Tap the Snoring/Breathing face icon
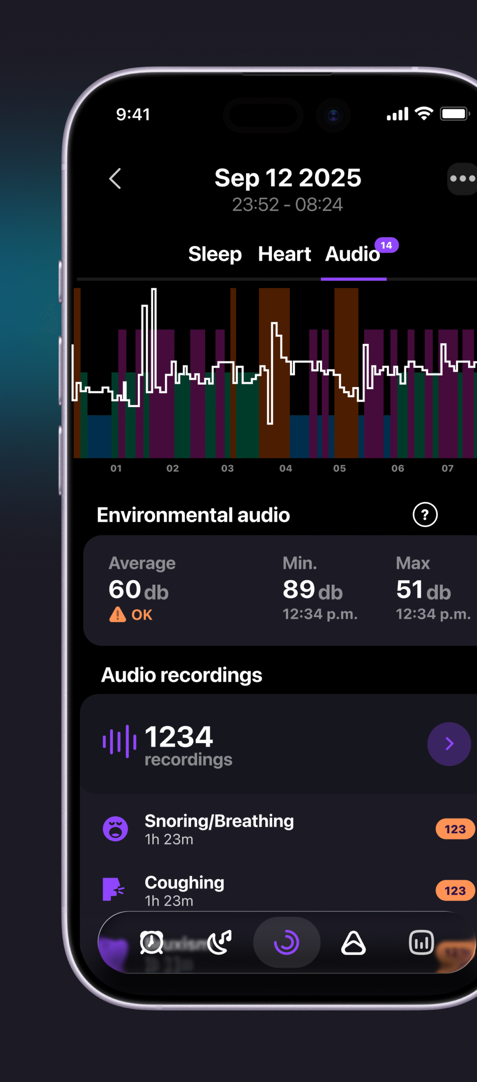Image resolution: width=477 pixels, height=1082 pixels. 115,828
